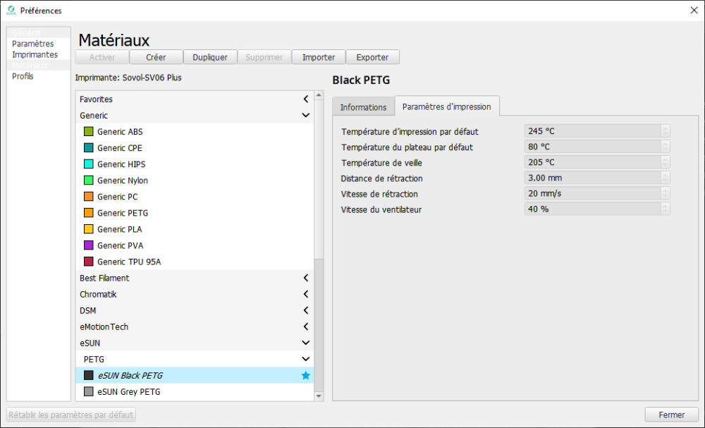The height and width of the screenshot is (428, 705).
Task: Open the Général preferences page
Action: [x=39, y=33]
